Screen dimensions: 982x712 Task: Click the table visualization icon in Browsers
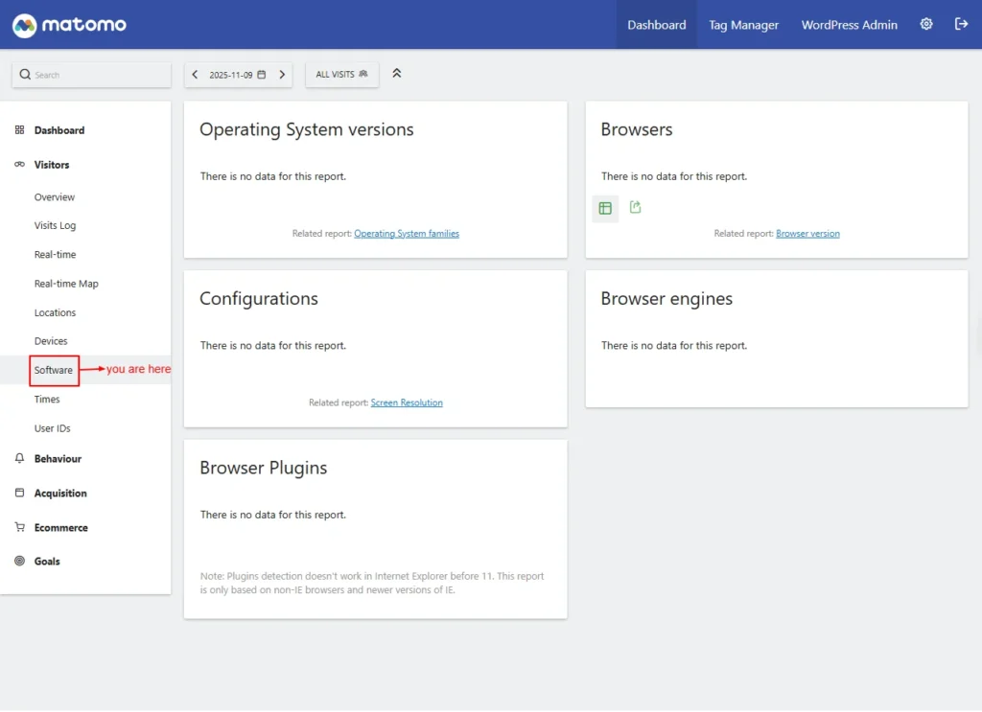point(605,208)
